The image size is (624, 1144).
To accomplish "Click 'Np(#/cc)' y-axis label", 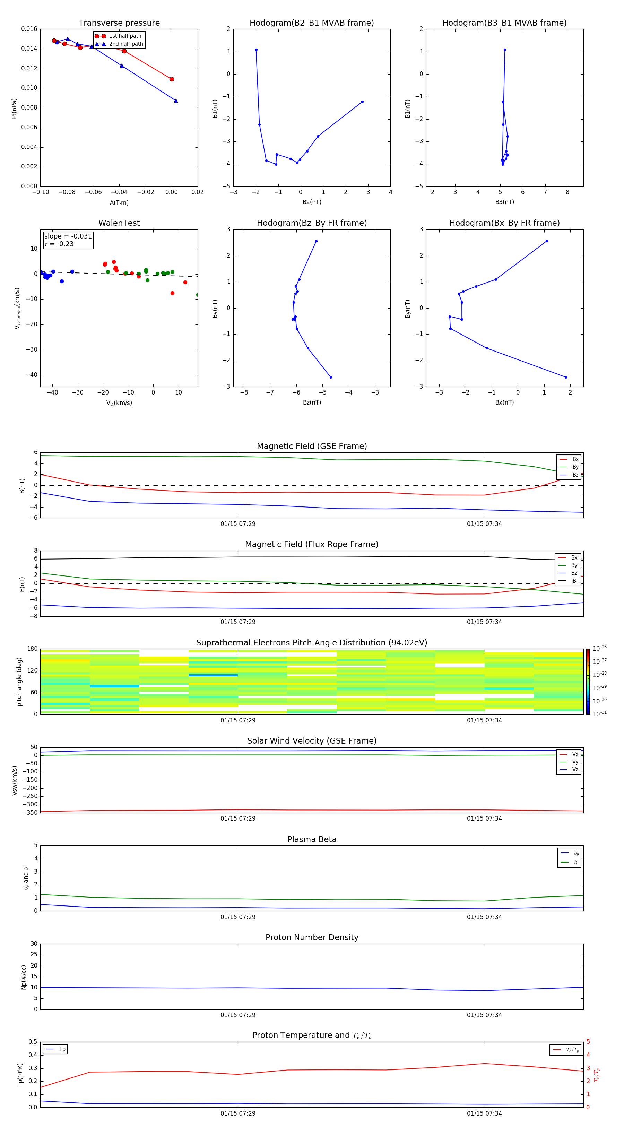I will coord(24,977).
